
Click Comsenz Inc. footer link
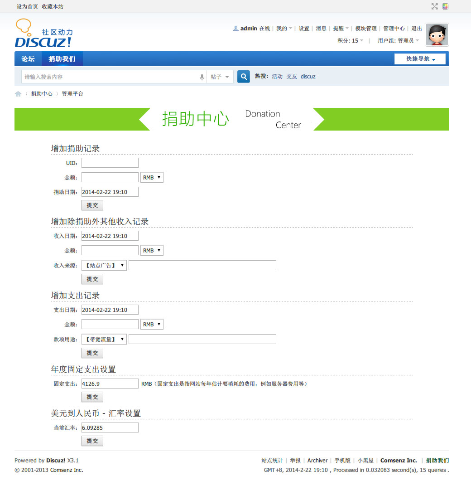(399, 461)
